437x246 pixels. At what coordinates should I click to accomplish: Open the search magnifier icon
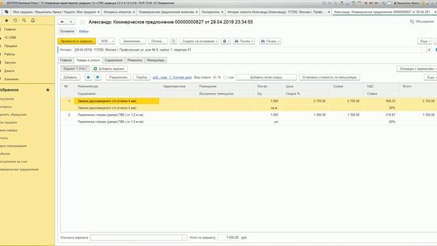pyautogui.click(x=25, y=20)
